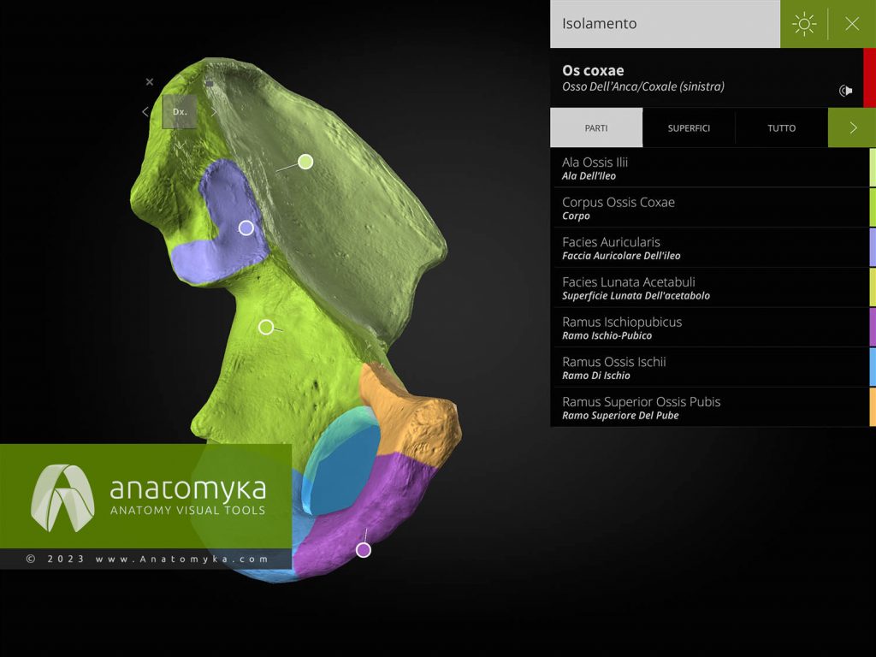876x657 pixels.
Task: Toggle the pin marker on the purple auricular surface
Action: click(246, 228)
